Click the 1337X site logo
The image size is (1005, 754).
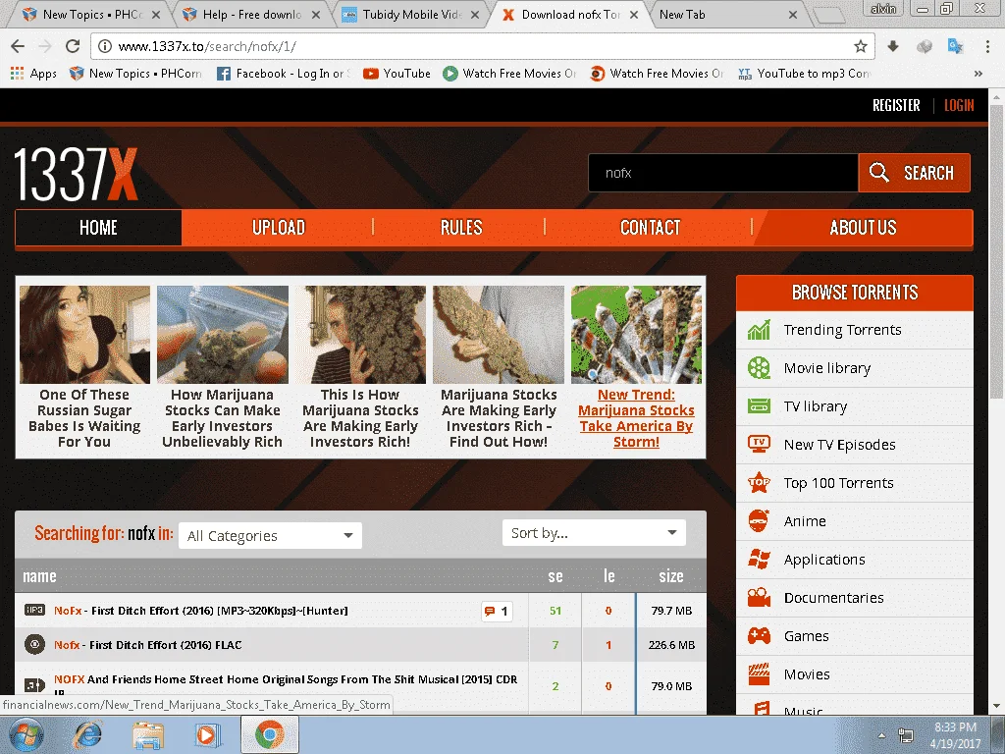click(x=76, y=174)
